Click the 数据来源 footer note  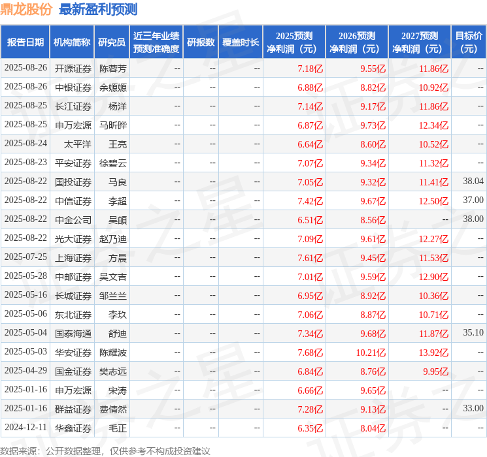click(105, 451)
